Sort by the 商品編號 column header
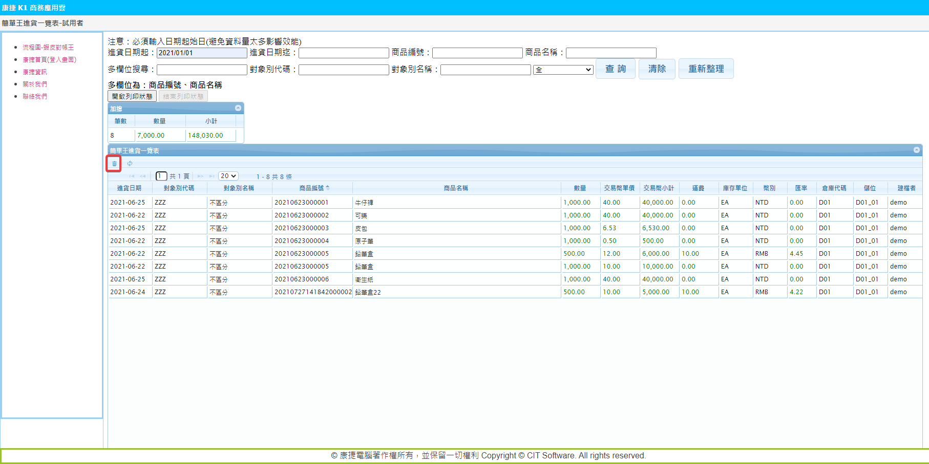Image resolution: width=929 pixels, height=464 pixels. (312, 188)
